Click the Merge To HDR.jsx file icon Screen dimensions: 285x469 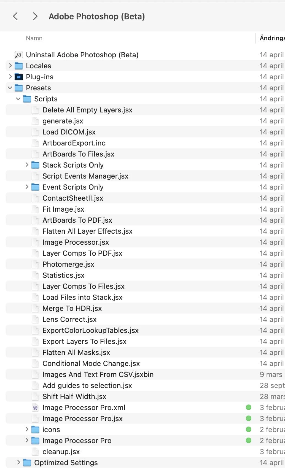click(35, 308)
